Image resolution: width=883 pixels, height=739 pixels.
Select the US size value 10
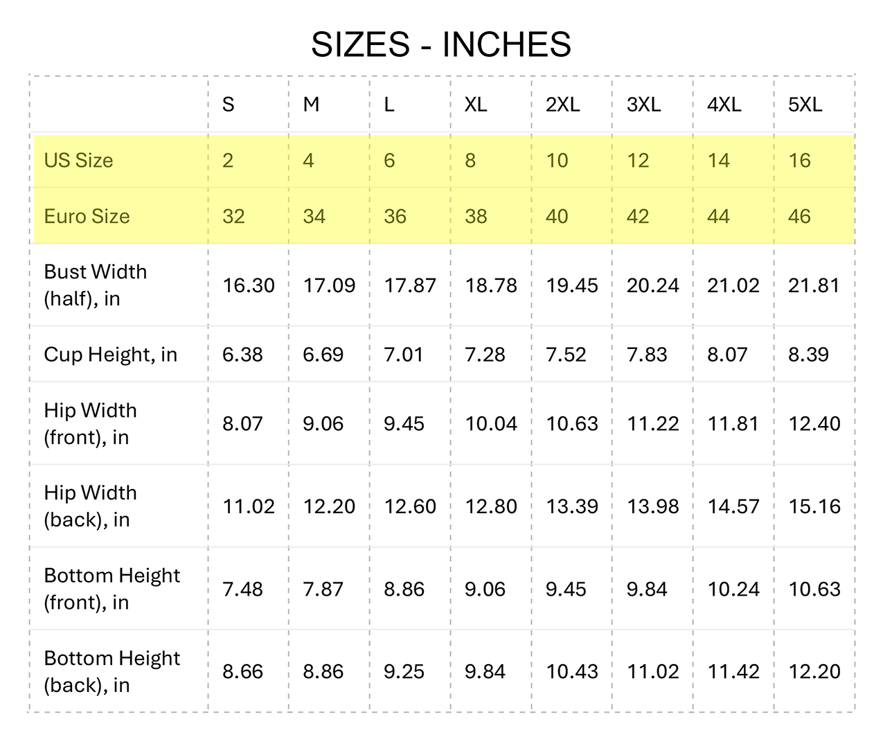point(557,161)
